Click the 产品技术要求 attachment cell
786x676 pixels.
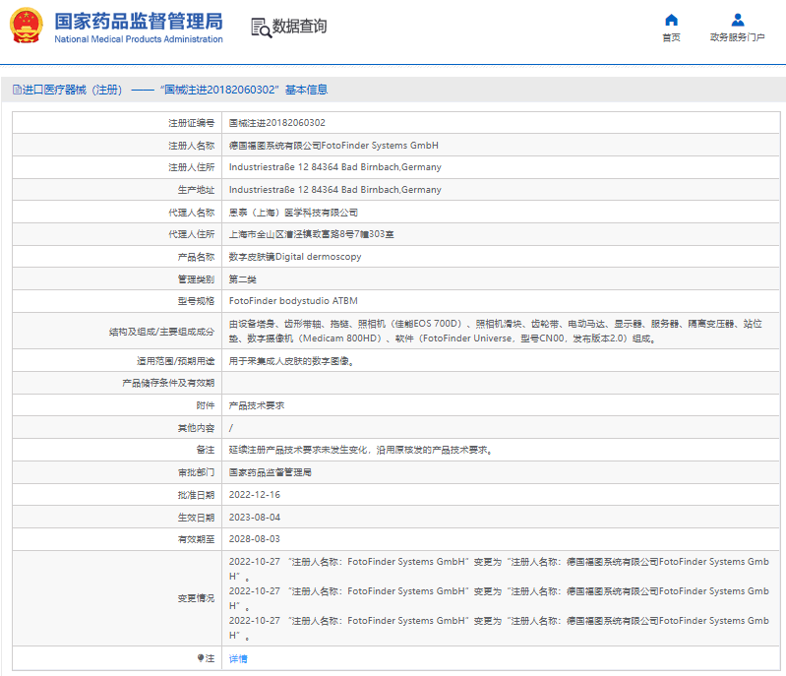tap(257, 404)
